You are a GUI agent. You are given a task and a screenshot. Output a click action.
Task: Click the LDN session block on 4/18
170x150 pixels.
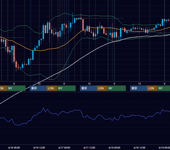point(152,88)
